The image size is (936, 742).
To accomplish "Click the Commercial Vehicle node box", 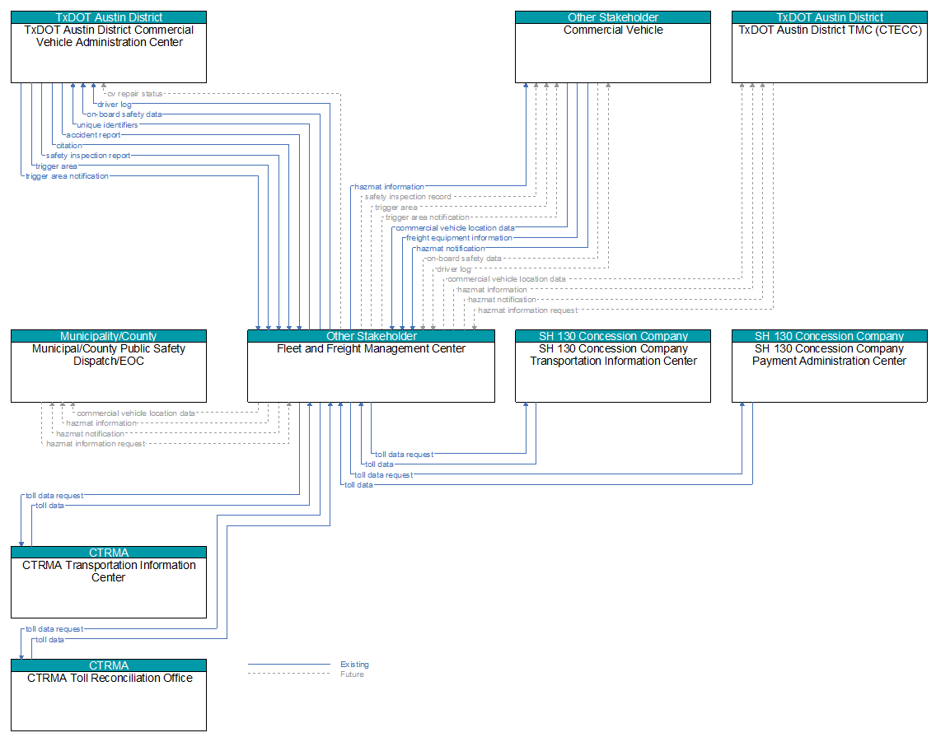I will point(612,46).
